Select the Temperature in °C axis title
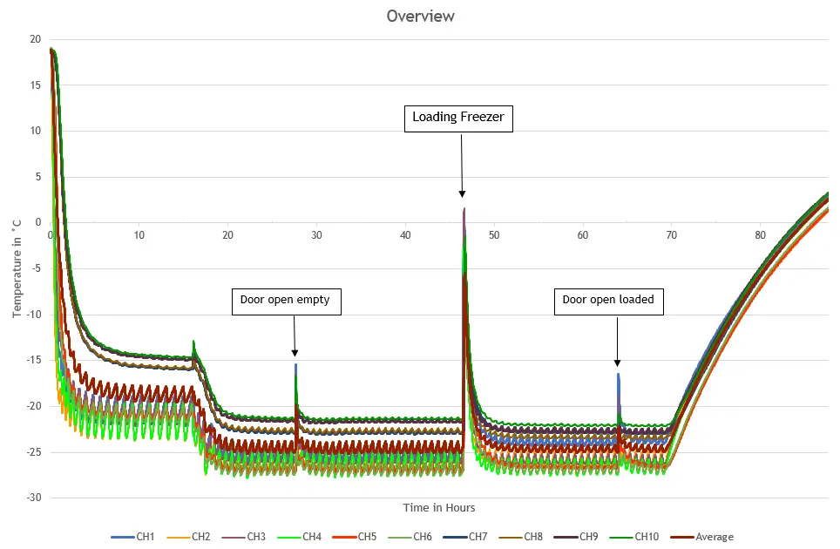Viewport: 840px width, 549px height. pyautogui.click(x=17, y=268)
